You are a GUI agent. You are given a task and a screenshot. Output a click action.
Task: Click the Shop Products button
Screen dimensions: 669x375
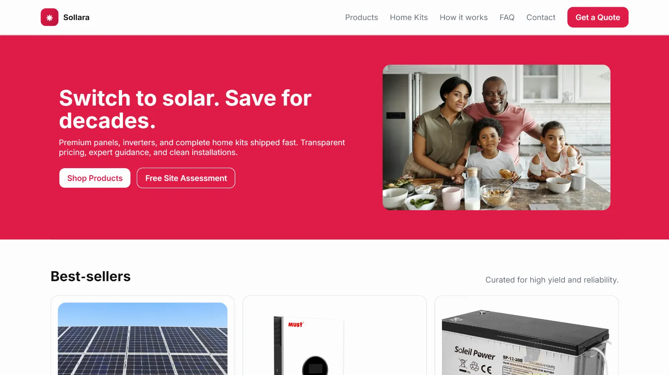pyautogui.click(x=95, y=178)
